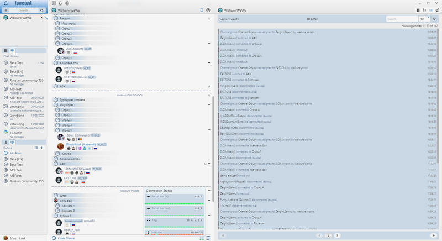The width and height of the screenshot is (442, 241).
Task: Open the fourth, rightmost icon in right toolbar
Action: [437, 10]
